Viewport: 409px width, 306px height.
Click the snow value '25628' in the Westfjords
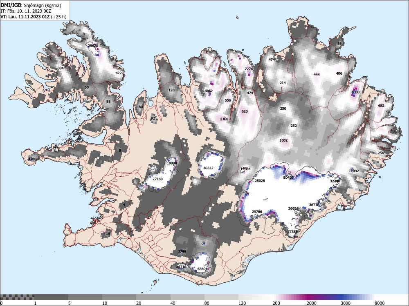[93, 46]
